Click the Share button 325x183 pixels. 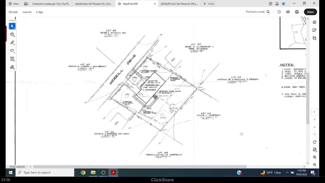(x=310, y=12)
